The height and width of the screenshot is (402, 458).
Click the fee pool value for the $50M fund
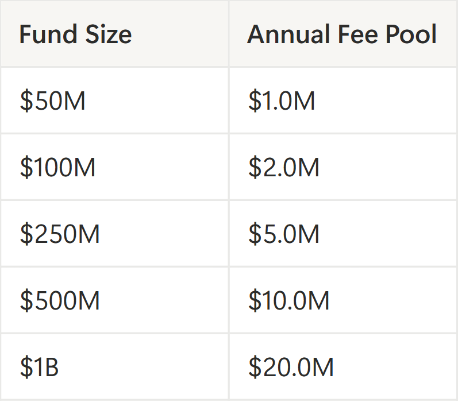point(282,102)
